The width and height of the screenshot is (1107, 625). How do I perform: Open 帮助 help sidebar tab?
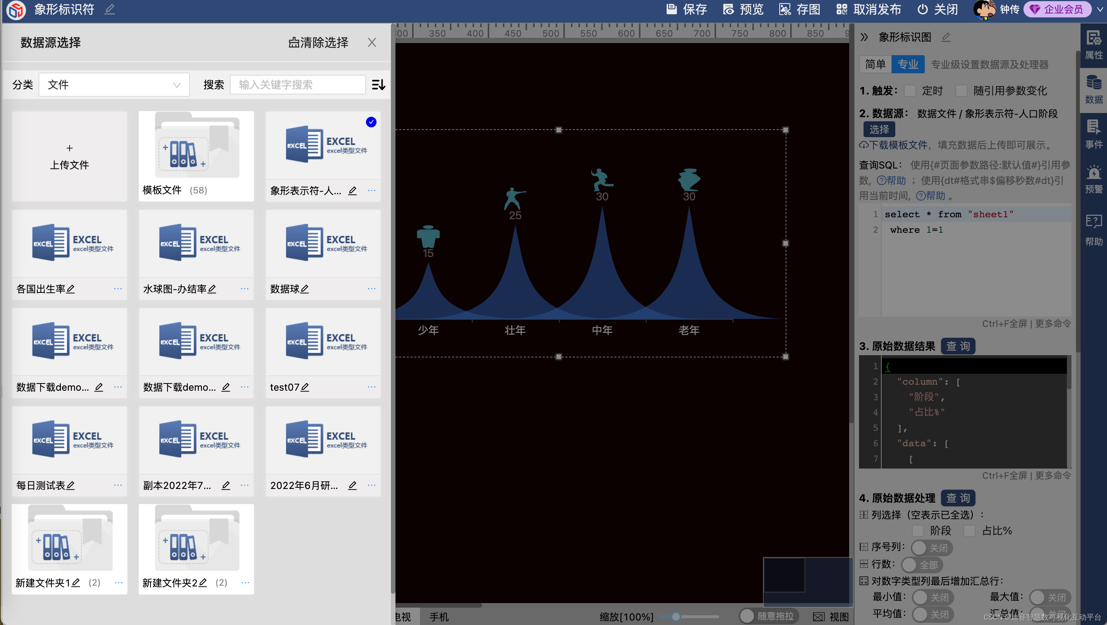click(1094, 230)
